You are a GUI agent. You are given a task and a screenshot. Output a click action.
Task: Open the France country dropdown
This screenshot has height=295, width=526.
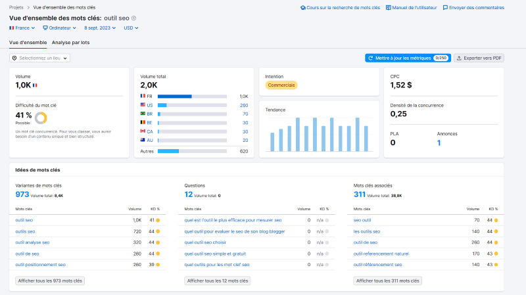pos(22,28)
